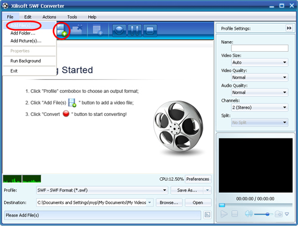Open the Save As arrow dropdown

click(207, 190)
